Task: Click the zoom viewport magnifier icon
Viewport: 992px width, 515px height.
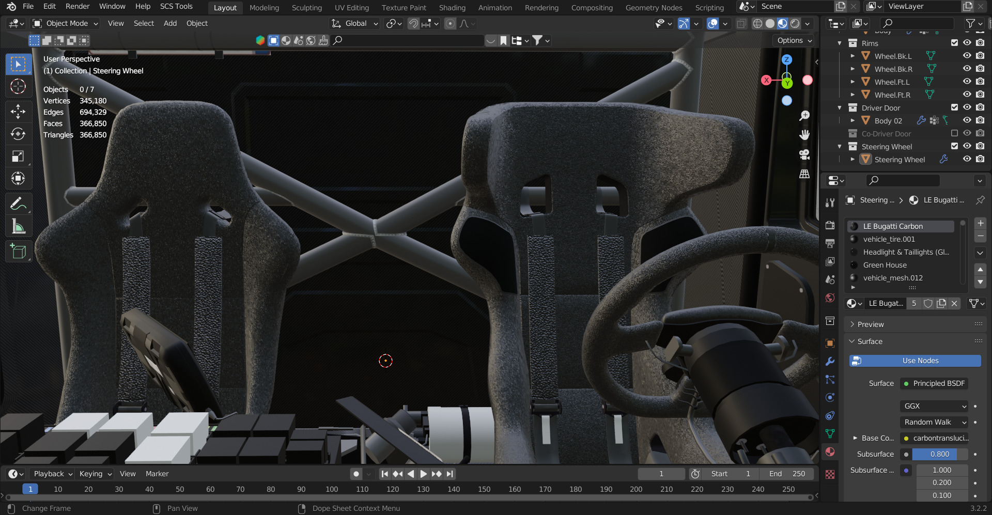Action: [804, 116]
